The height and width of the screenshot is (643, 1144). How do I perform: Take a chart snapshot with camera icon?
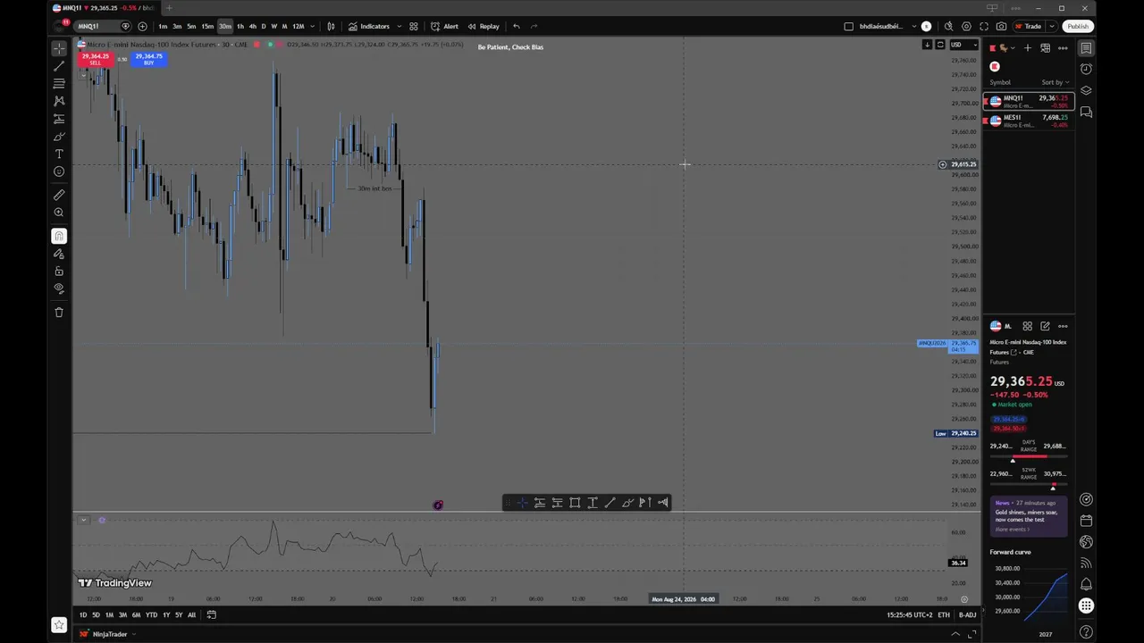click(1001, 26)
